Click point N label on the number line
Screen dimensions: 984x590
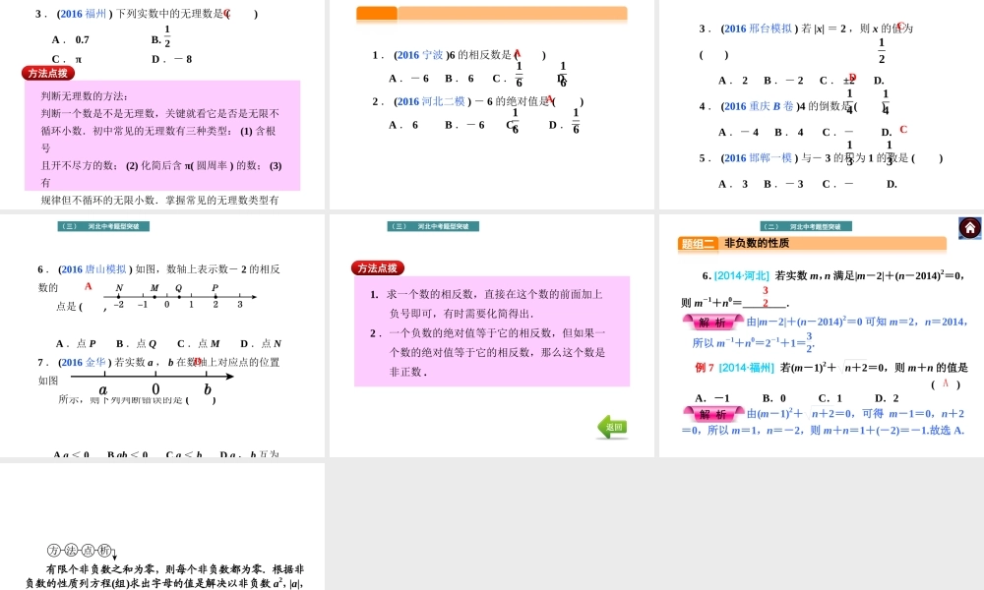click(119, 288)
